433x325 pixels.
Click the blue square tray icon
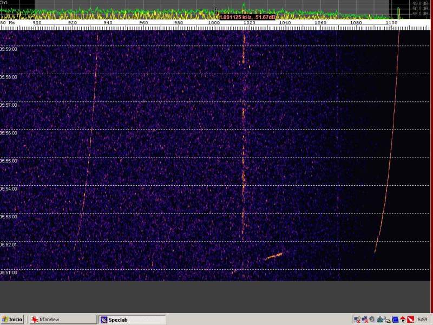(395, 320)
